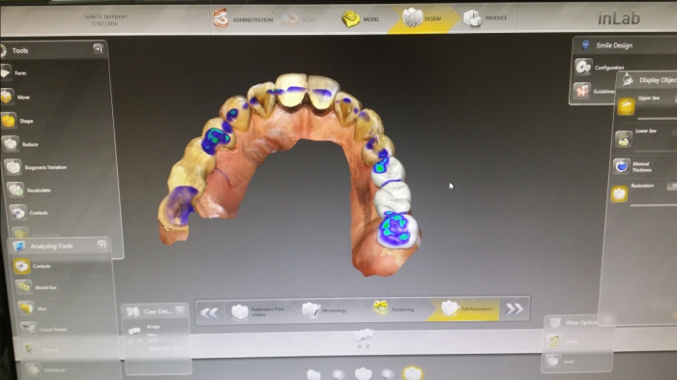Click the Grid Mode analyzing tool
The height and width of the screenshot is (380, 677).
click(x=44, y=369)
